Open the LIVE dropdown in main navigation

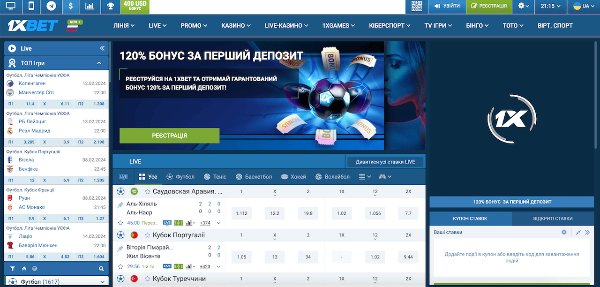point(158,25)
